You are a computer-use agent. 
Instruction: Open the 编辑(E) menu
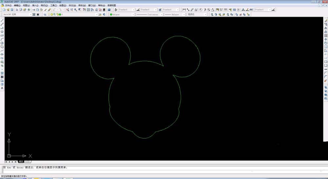click(17, 6)
